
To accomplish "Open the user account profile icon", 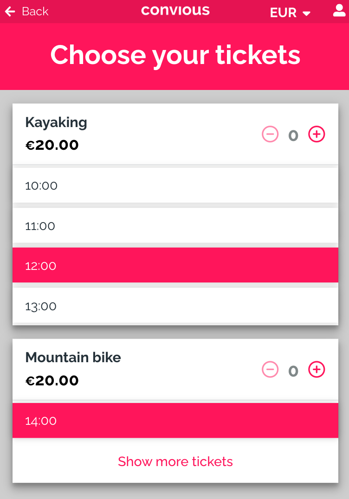I will point(339,10).
